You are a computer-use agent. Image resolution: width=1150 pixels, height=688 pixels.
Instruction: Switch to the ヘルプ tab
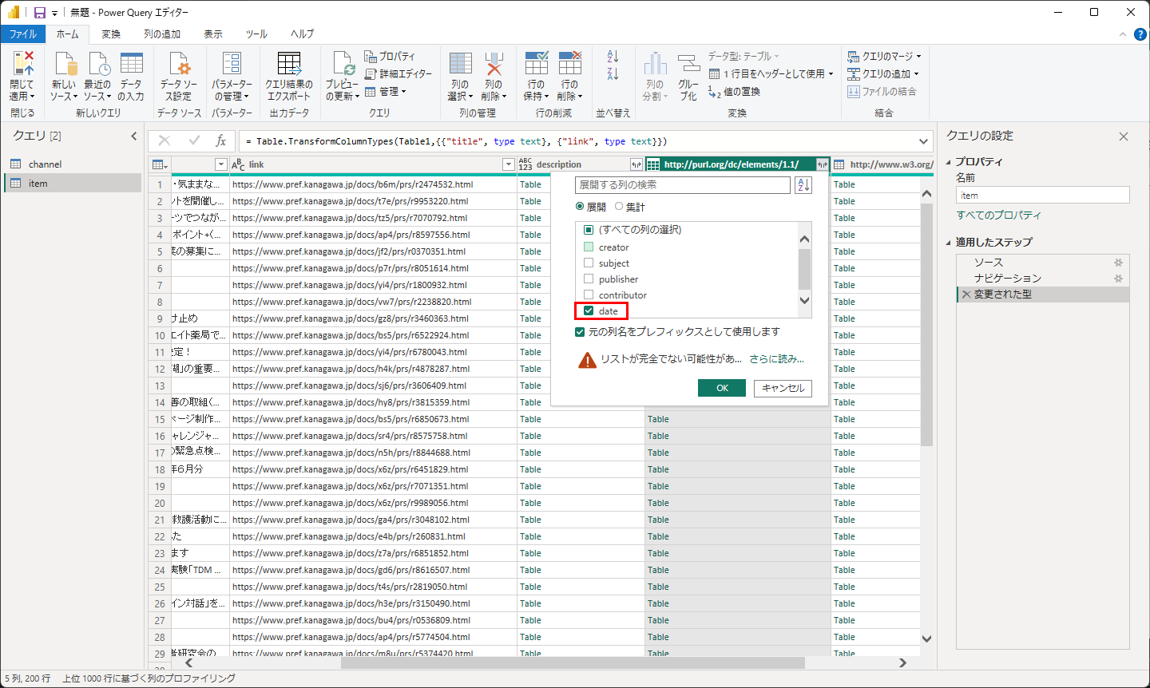pos(302,34)
